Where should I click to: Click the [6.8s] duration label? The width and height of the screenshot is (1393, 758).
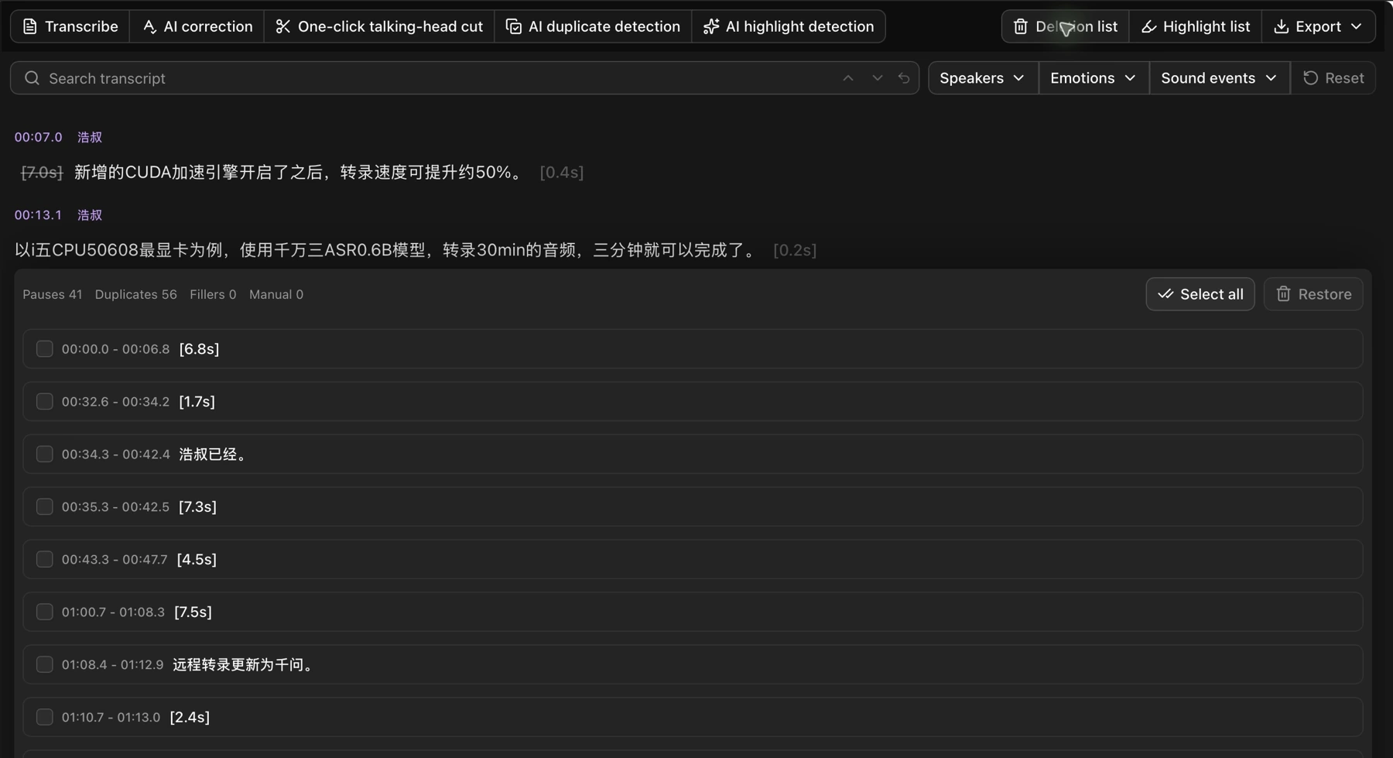[x=199, y=349]
